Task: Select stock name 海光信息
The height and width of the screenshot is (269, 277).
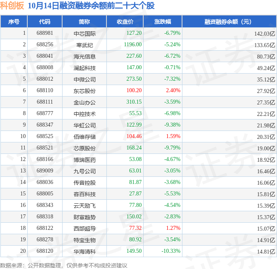Action: coord(85,57)
